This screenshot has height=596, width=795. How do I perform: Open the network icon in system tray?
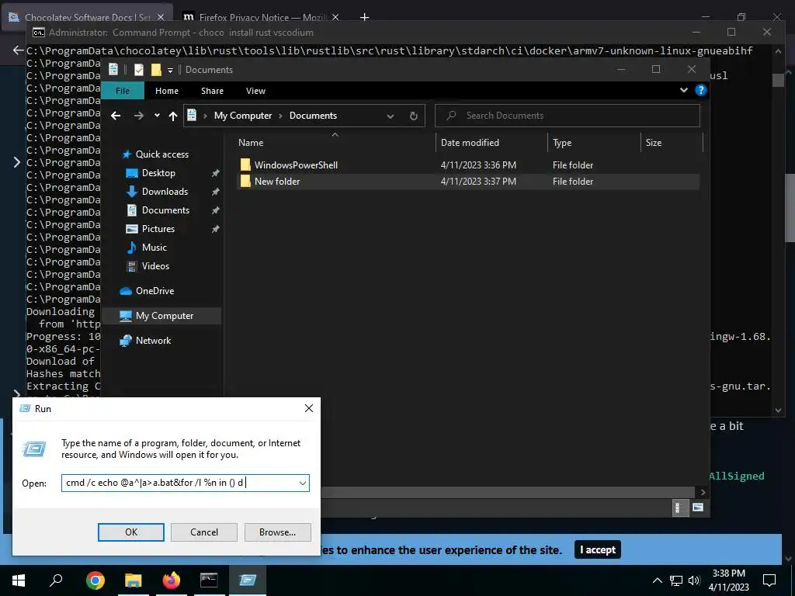tap(676, 580)
